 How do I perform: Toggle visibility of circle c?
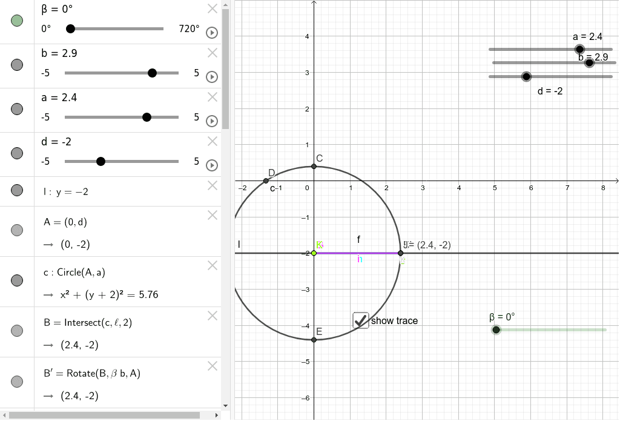pos(16,280)
